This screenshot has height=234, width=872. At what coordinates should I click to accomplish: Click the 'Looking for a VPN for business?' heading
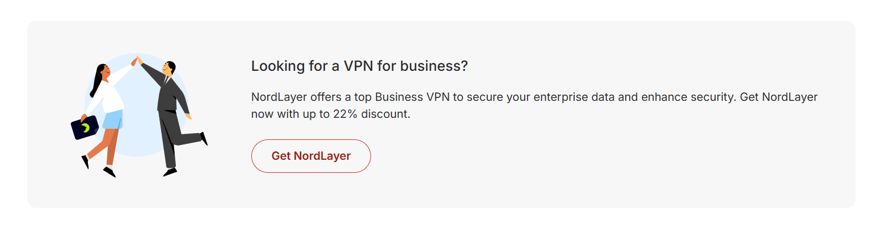tap(359, 66)
